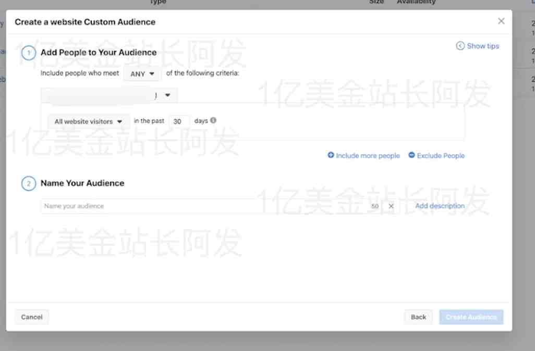Click the Create Audience button
The image size is (535, 351).
(471, 317)
